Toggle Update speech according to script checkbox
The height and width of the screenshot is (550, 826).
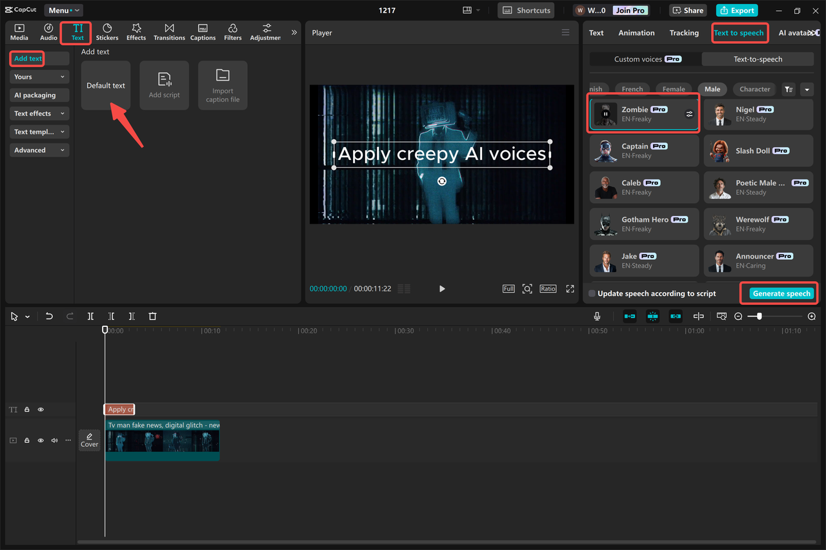tap(592, 293)
